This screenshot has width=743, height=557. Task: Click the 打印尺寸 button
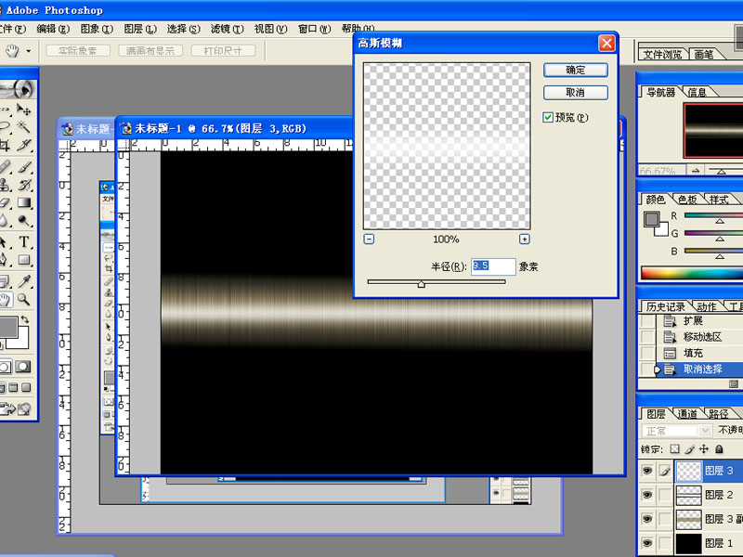coord(223,51)
